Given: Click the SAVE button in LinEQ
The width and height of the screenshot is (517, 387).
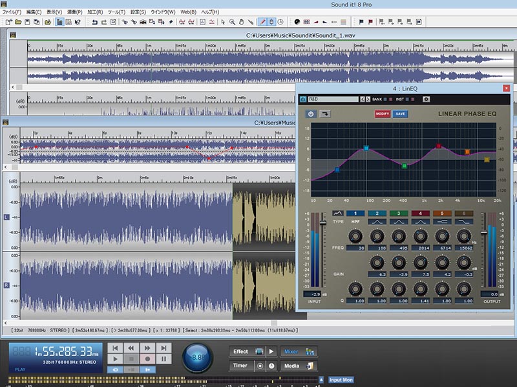Looking at the screenshot, I should coord(400,114).
